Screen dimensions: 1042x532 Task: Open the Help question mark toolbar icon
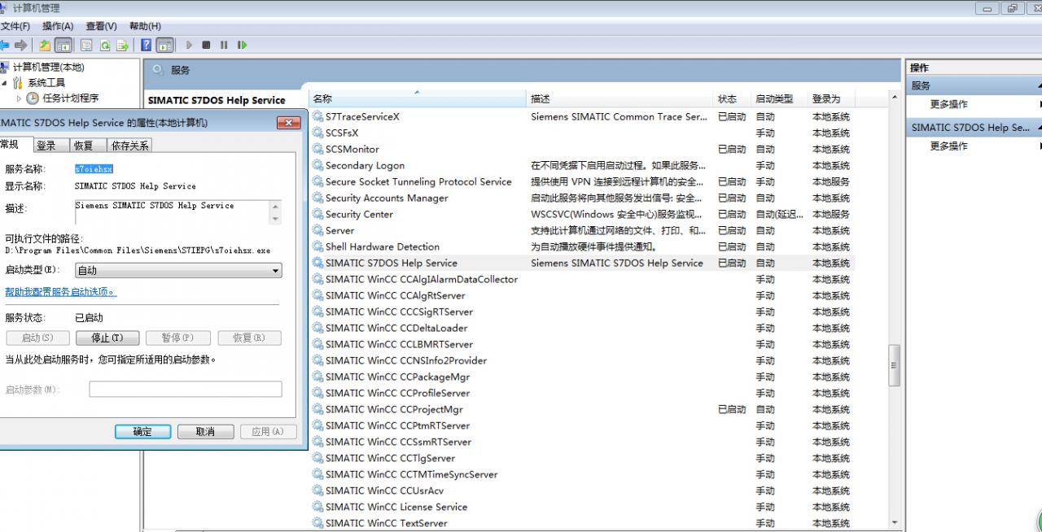tap(147, 46)
